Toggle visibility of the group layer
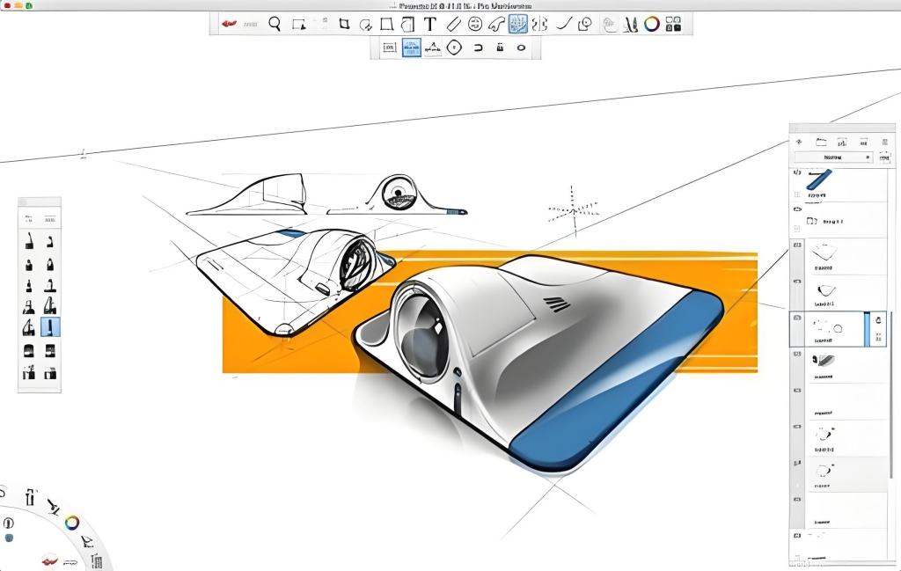Screen dimensions: 901x571 [x=797, y=209]
